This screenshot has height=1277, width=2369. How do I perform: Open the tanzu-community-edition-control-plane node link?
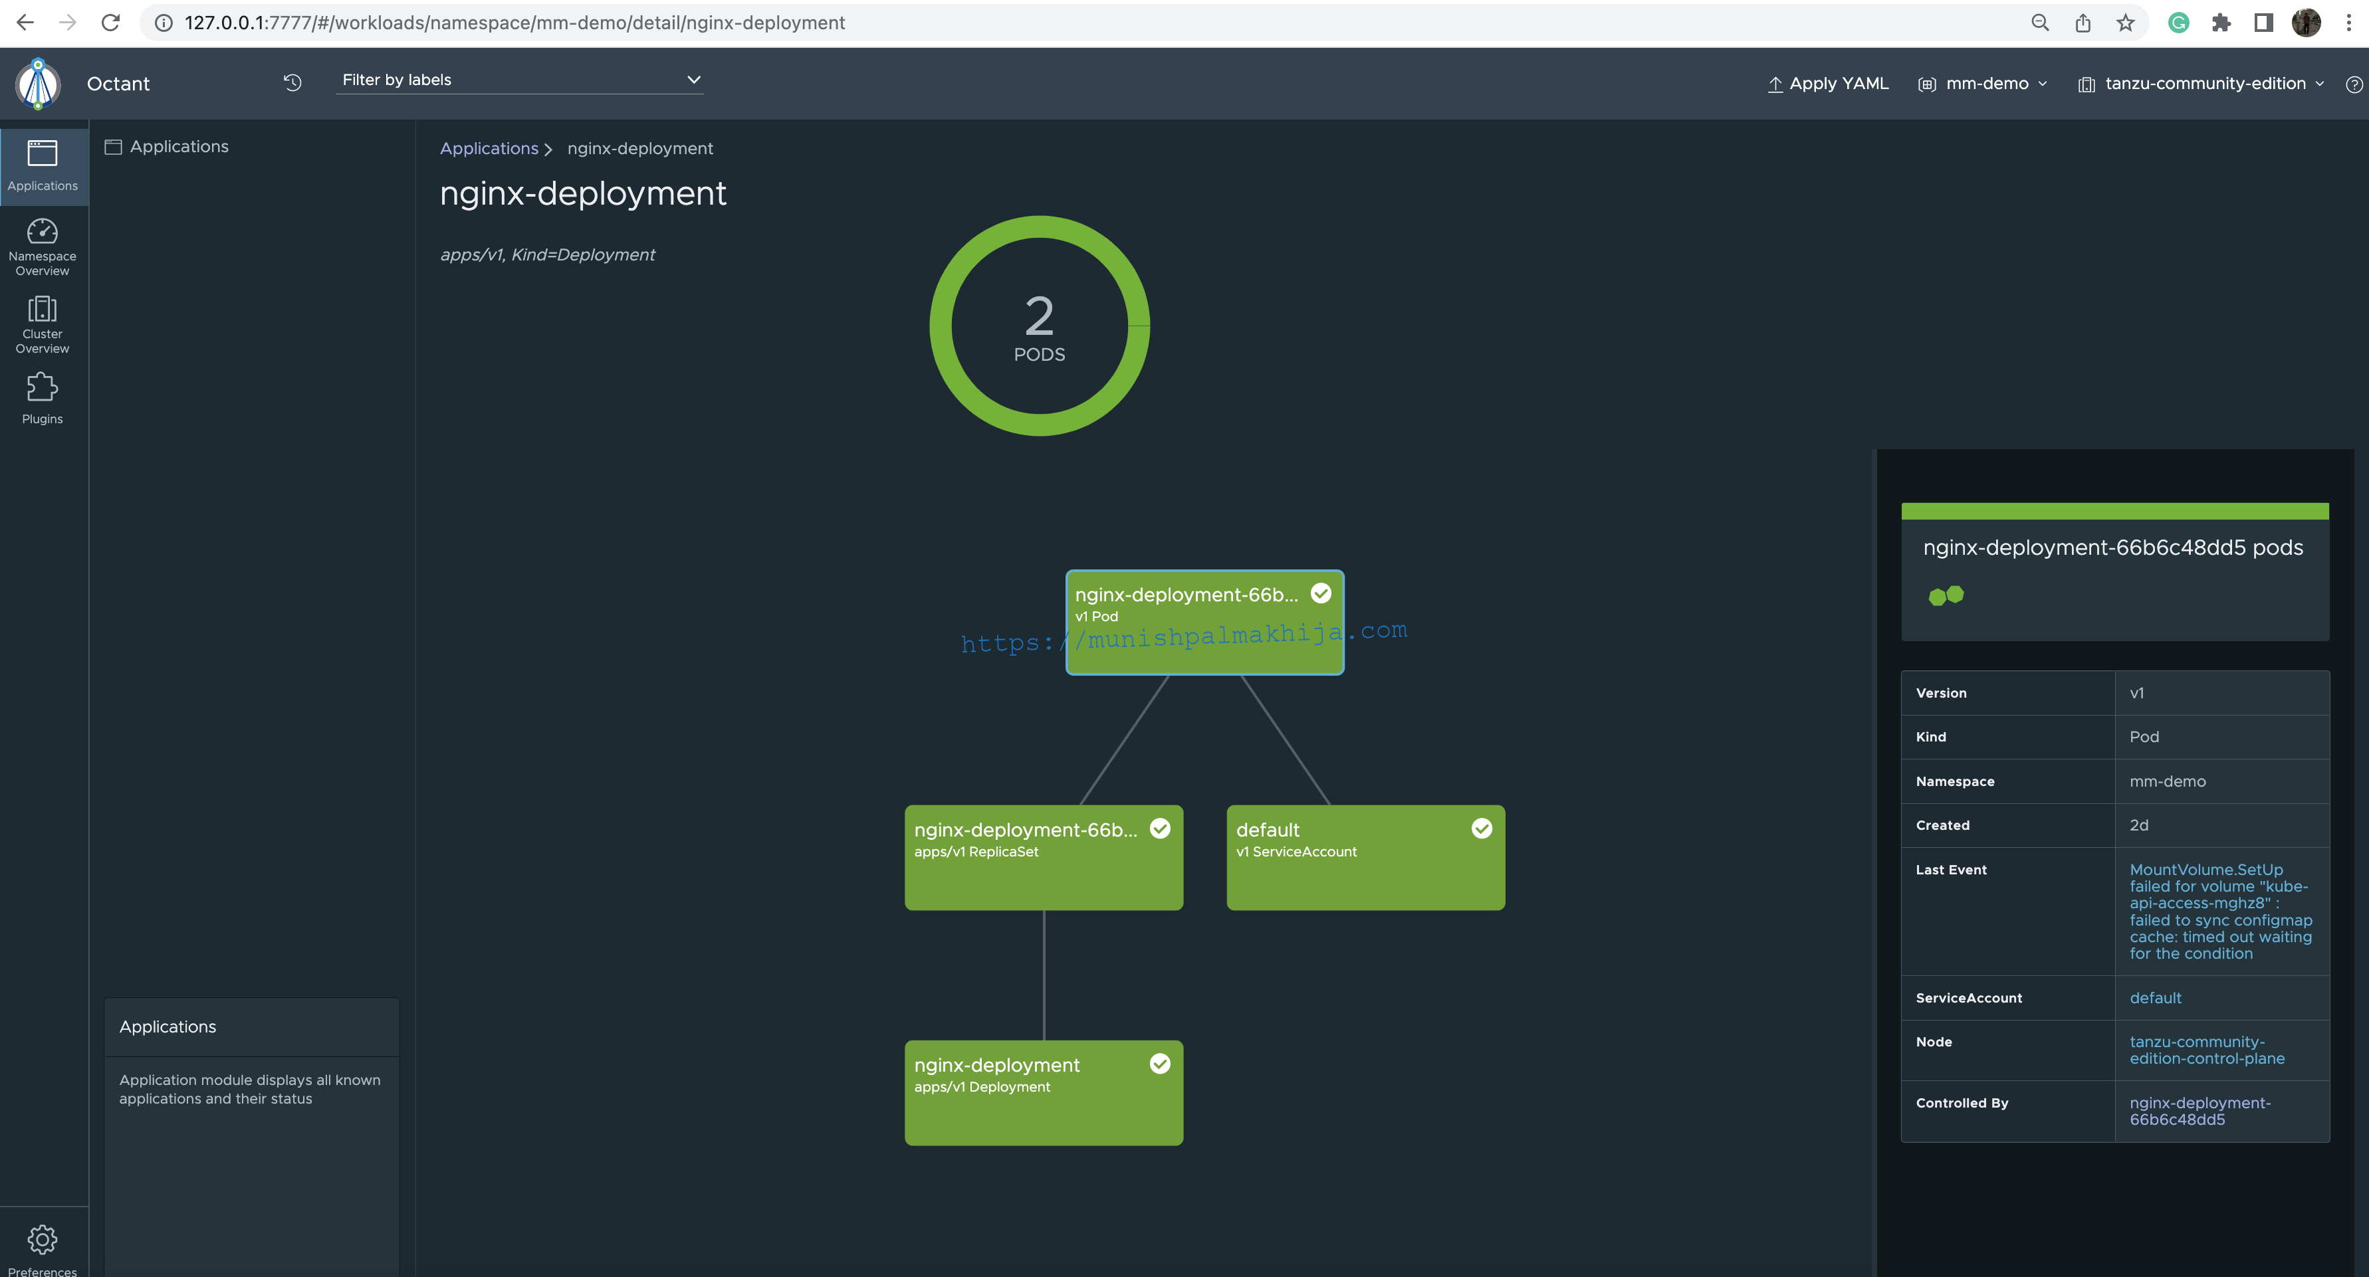(x=2206, y=1050)
